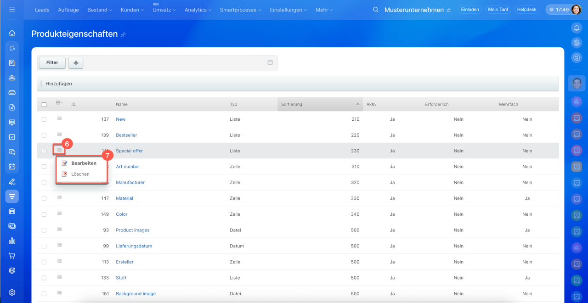Viewport: 588px width, 303px height.
Task: Open the Product images property link
Action: click(x=132, y=230)
